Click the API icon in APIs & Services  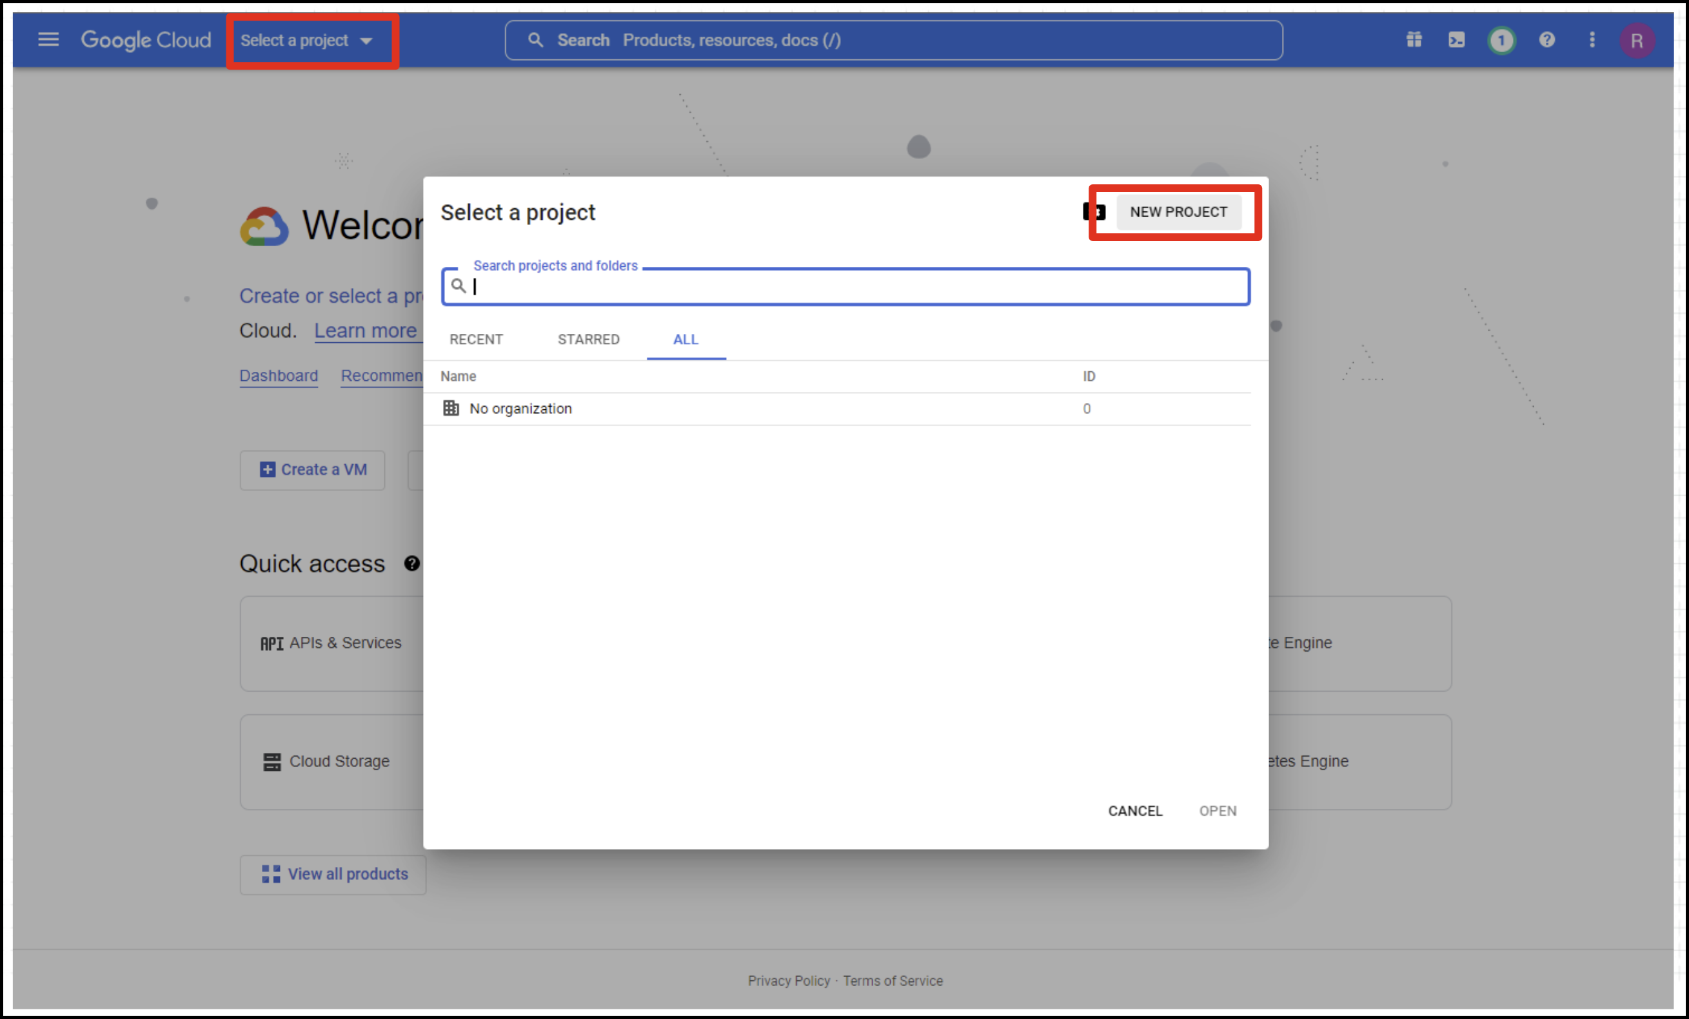point(272,643)
